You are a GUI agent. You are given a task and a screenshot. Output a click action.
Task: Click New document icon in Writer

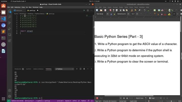click(97, 10)
